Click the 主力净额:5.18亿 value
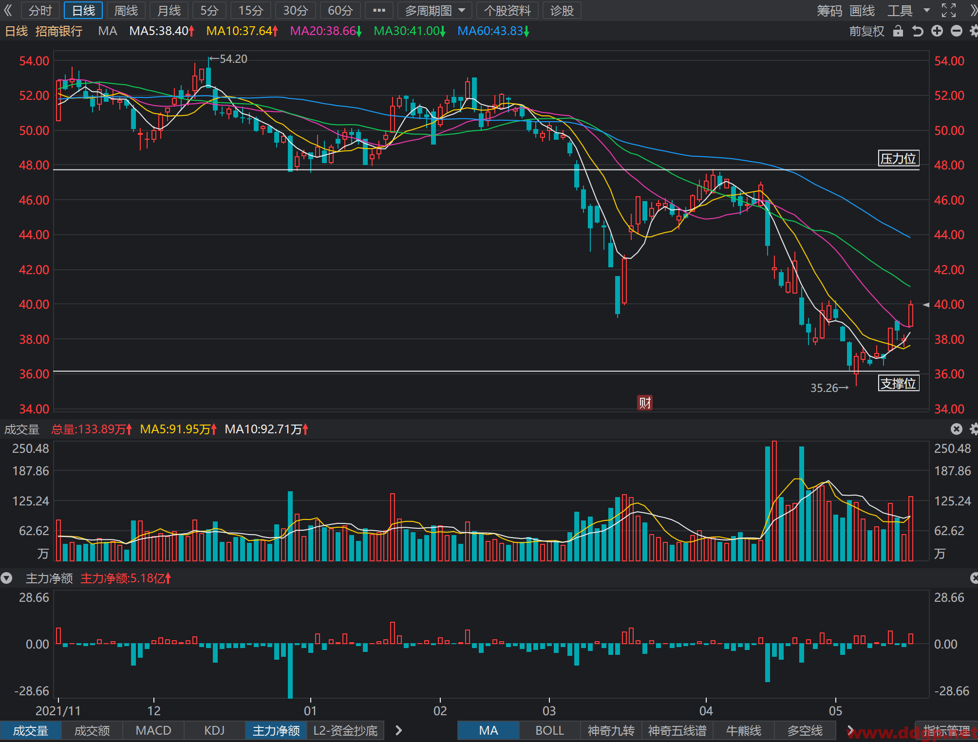Image resolution: width=978 pixels, height=742 pixels. point(126,578)
